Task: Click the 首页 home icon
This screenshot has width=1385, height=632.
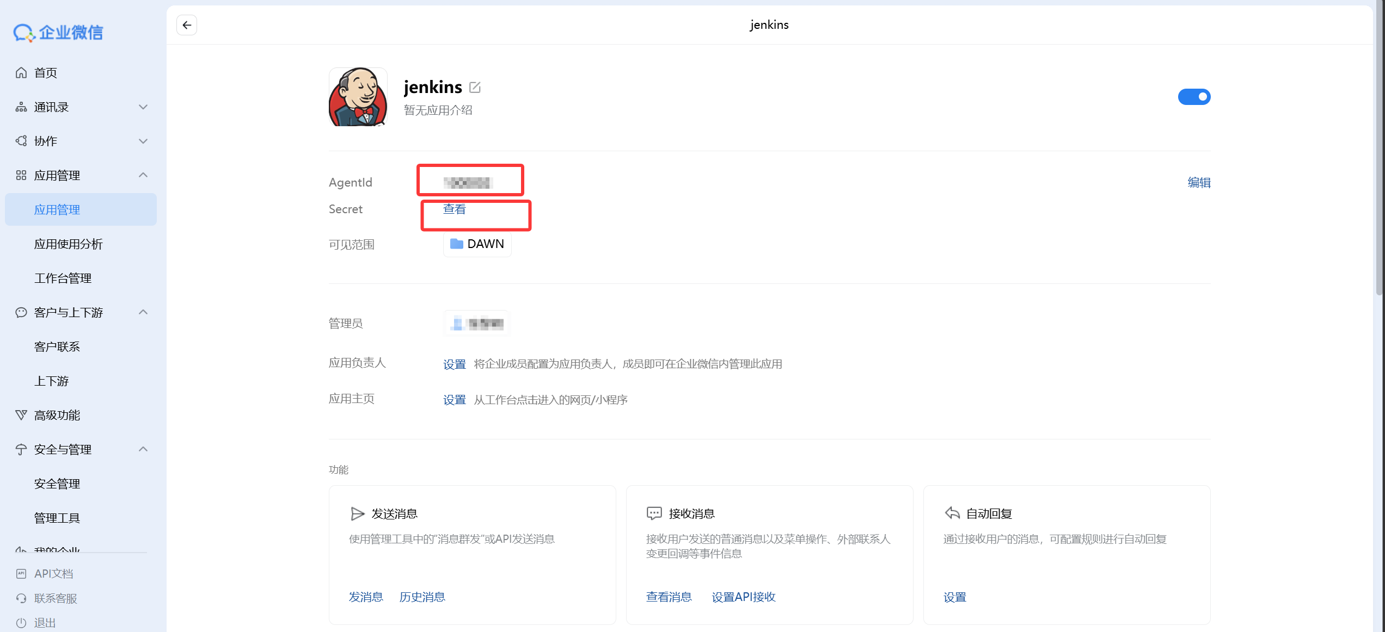Action: coord(21,73)
